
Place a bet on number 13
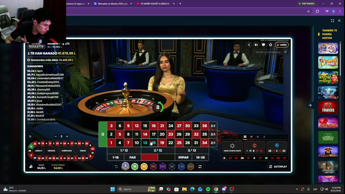(x=145, y=143)
